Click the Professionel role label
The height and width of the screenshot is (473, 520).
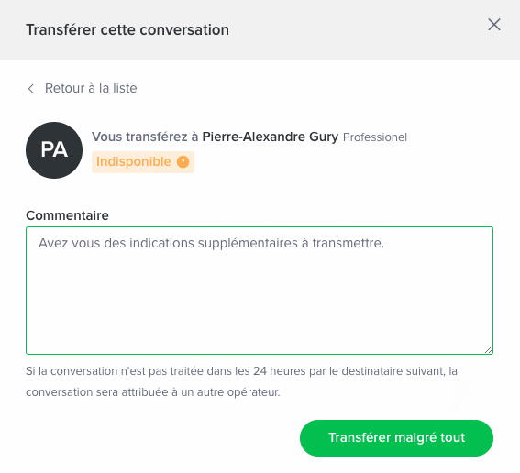click(x=375, y=137)
